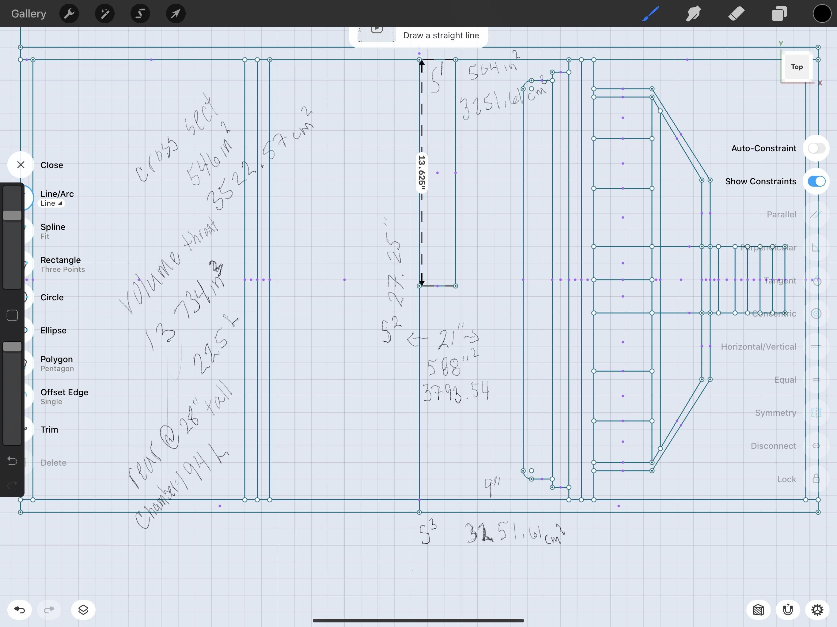The width and height of the screenshot is (837, 627).
Task: Open the Layers panel icon
Action: coord(779,13)
